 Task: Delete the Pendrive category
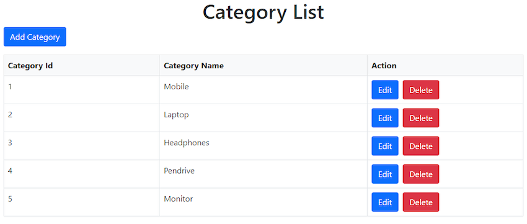click(421, 174)
